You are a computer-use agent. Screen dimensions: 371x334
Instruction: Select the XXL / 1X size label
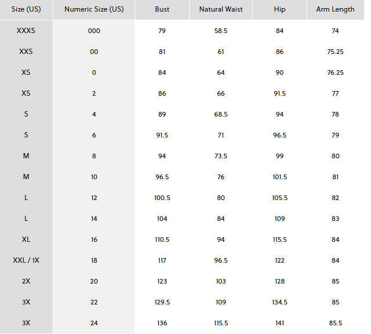[26, 260]
